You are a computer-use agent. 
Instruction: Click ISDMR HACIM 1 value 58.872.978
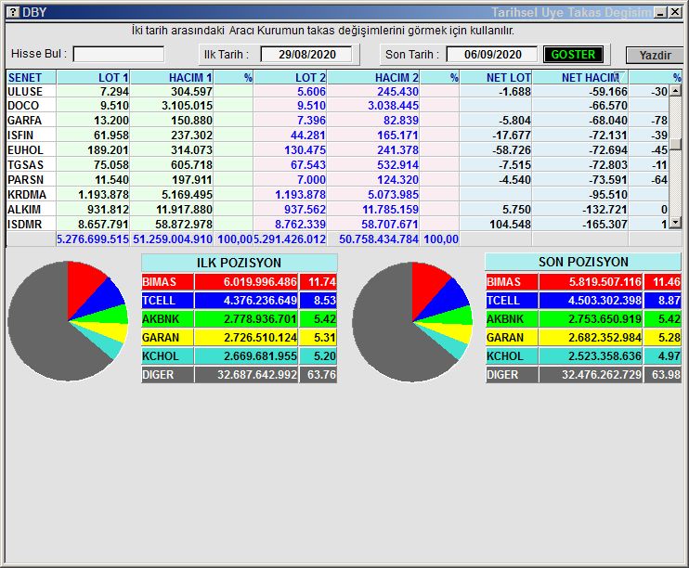click(x=184, y=224)
